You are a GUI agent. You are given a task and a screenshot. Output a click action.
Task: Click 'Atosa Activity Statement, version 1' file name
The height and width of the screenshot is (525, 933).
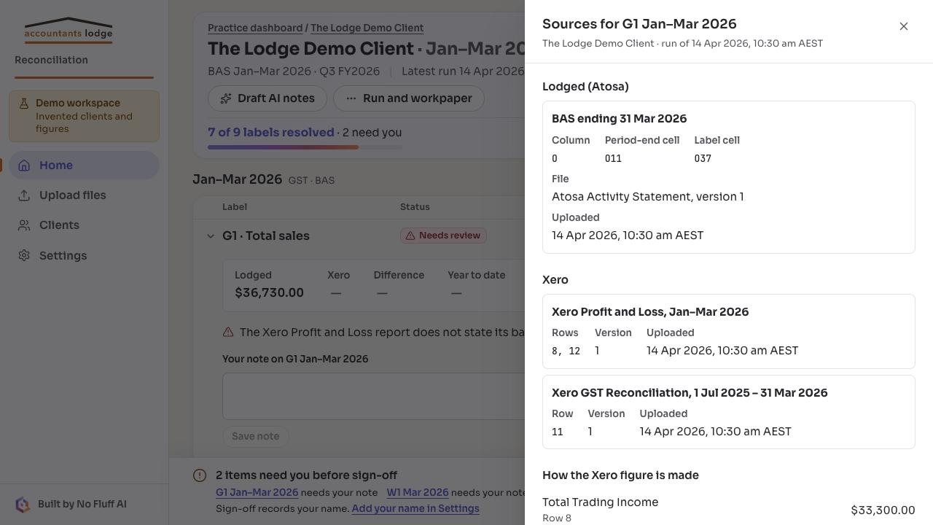click(648, 197)
